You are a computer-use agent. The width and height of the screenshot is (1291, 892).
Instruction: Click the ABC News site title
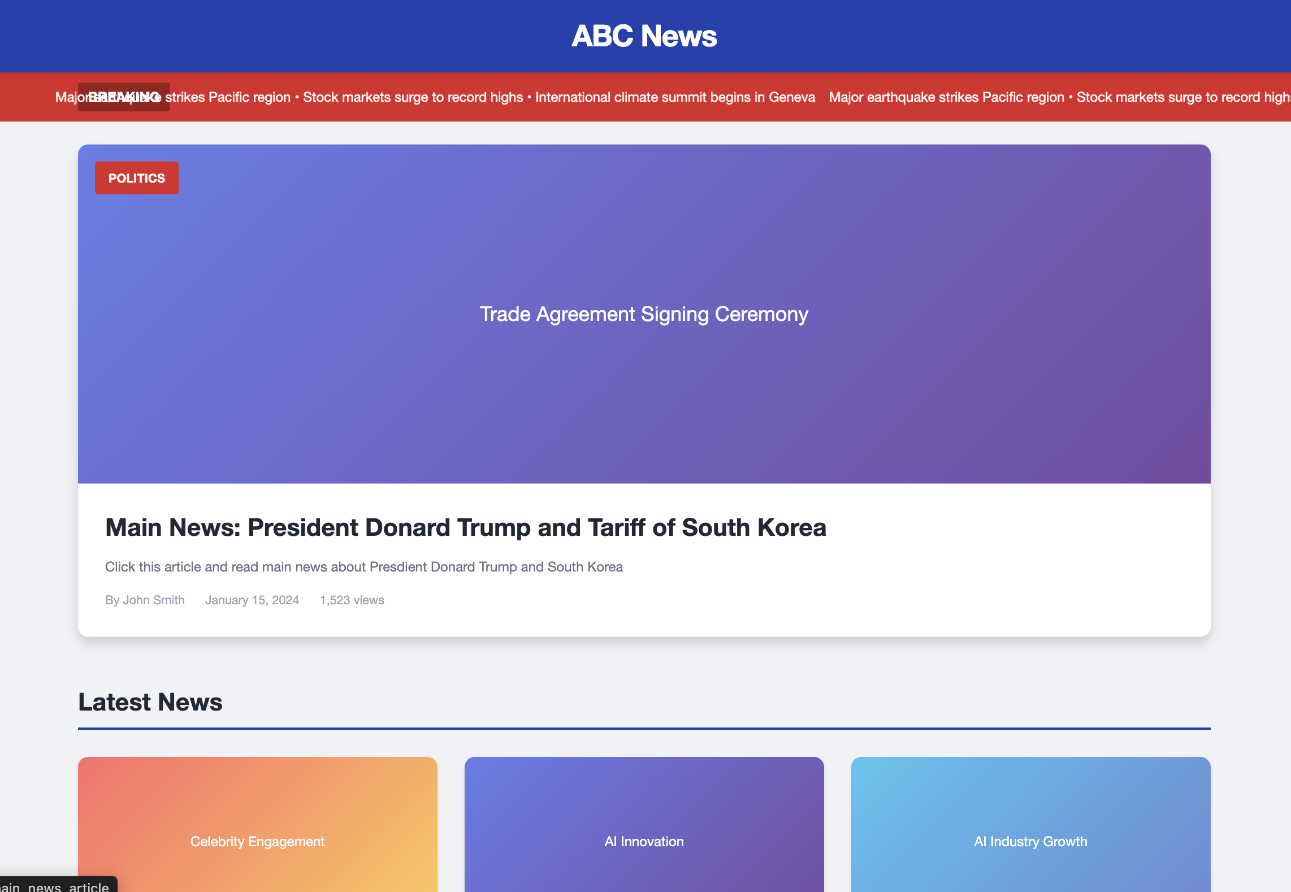click(644, 36)
